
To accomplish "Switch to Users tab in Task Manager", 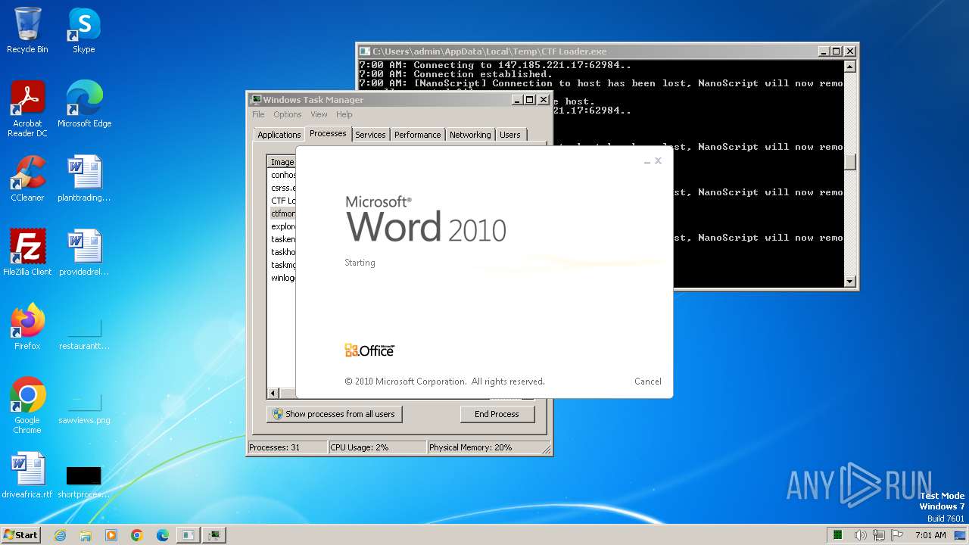I will pos(510,135).
